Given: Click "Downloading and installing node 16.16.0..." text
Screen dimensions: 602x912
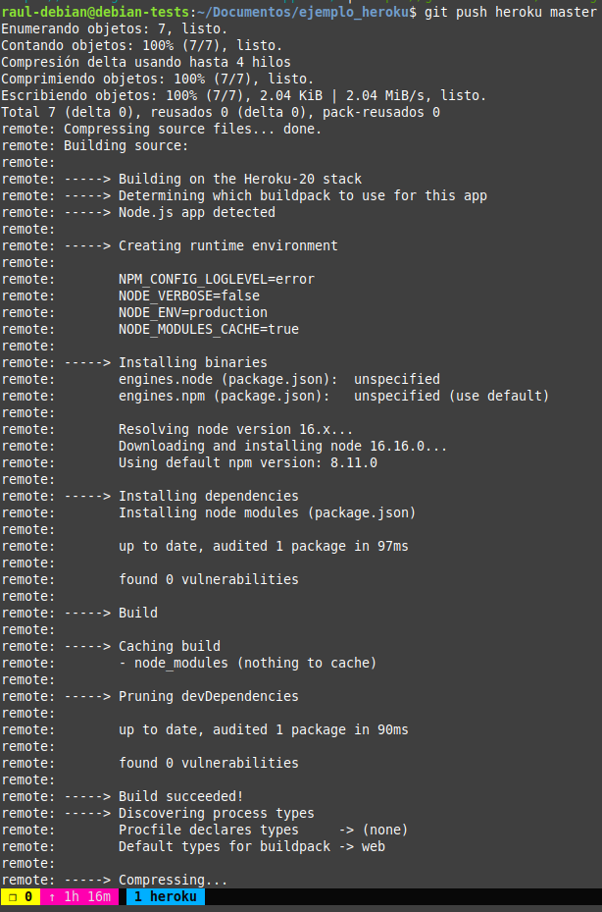Looking at the screenshot, I should pos(282,446).
